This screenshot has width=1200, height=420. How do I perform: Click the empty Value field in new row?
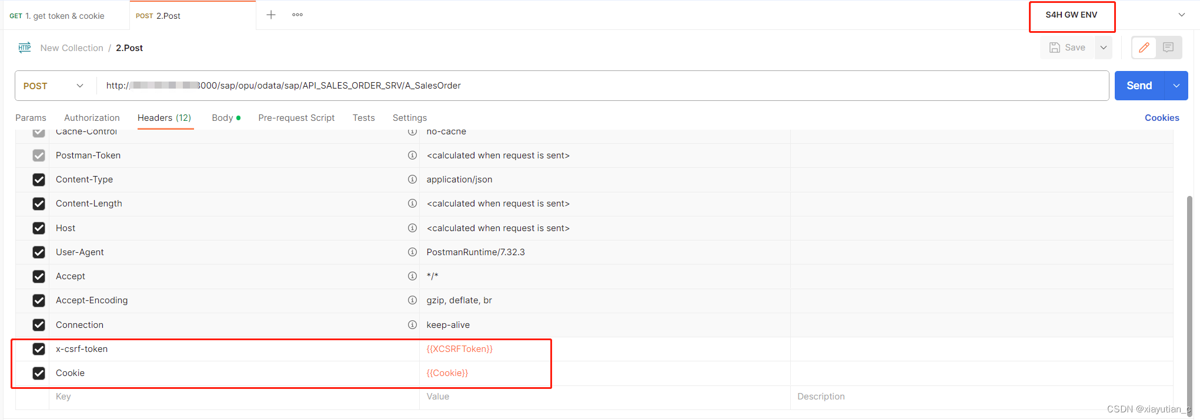[x=605, y=397]
